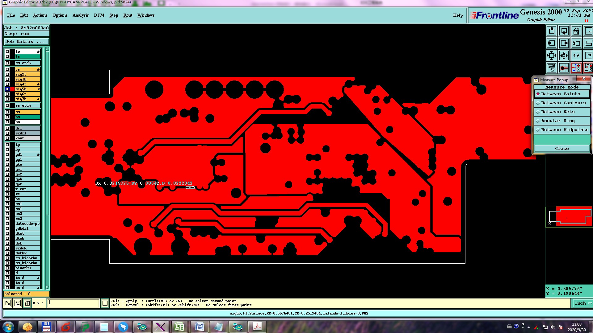Click into the X Y coordinate input field

coord(74,303)
